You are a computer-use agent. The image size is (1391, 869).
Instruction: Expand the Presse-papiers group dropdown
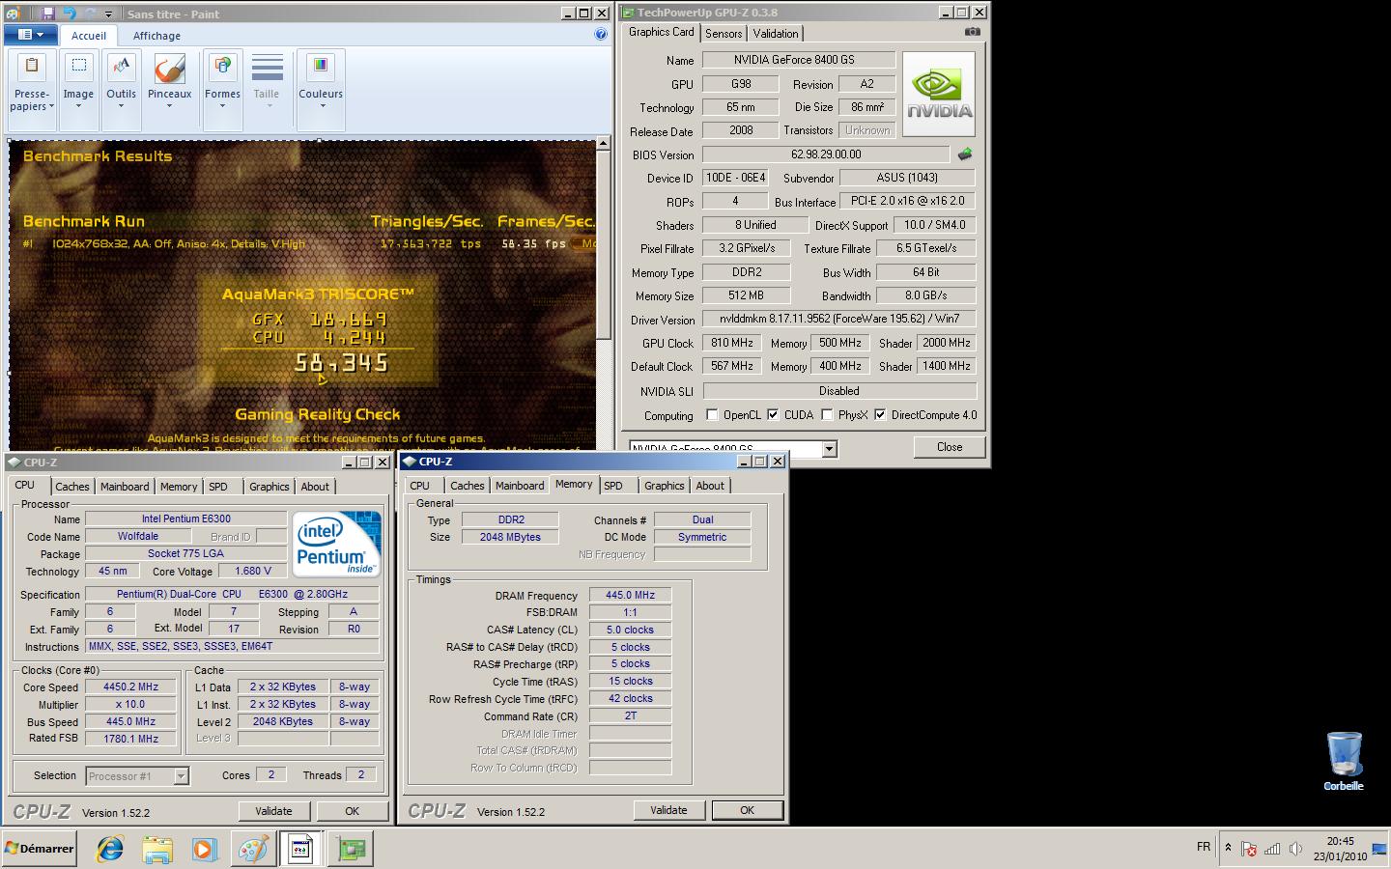32,92
